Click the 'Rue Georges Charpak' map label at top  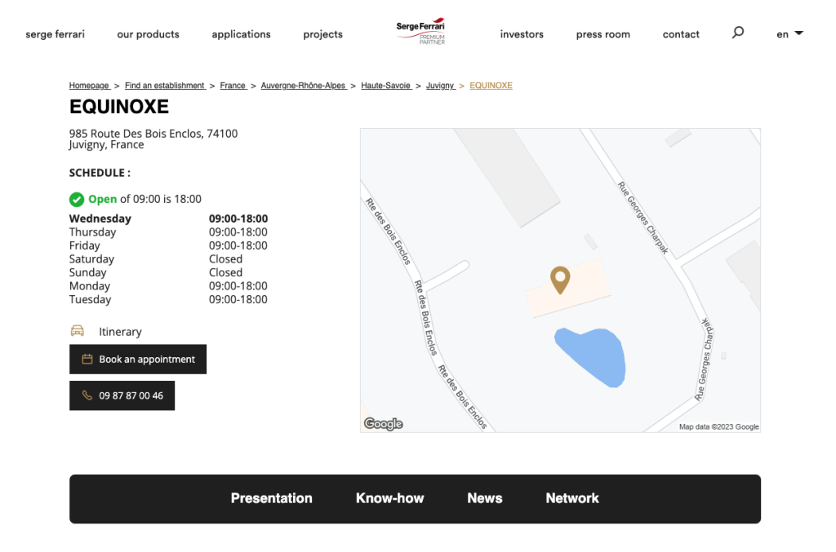point(643,218)
